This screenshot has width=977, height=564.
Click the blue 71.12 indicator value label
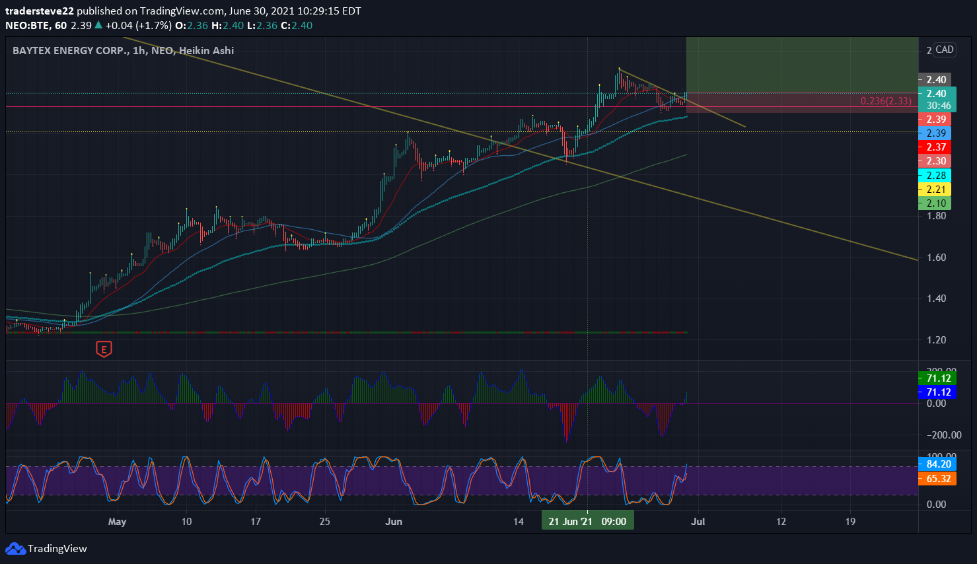click(x=937, y=392)
